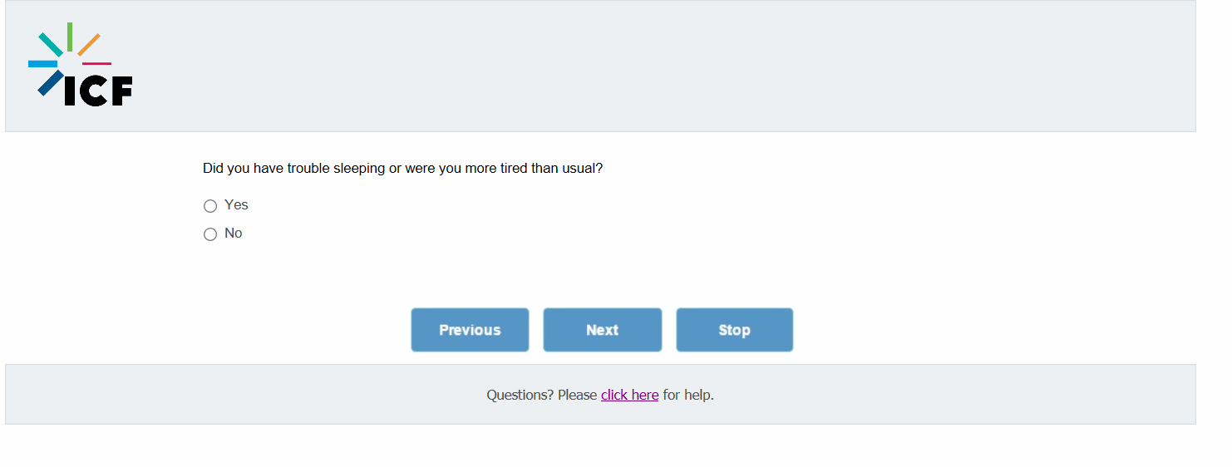Click the "for help." footer text

tap(688, 395)
